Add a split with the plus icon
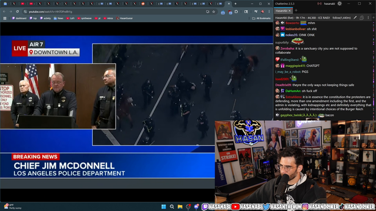Viewport: 376px width, 211px height. pos(374,18)
